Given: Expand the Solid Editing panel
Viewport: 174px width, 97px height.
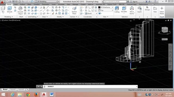Looking at the screenshot, I should point(33,17).
